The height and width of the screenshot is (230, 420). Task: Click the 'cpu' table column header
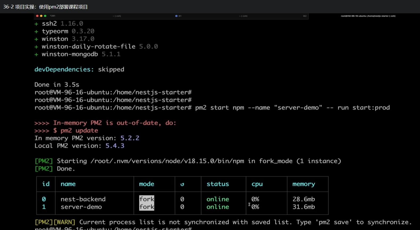click(257, 184)
